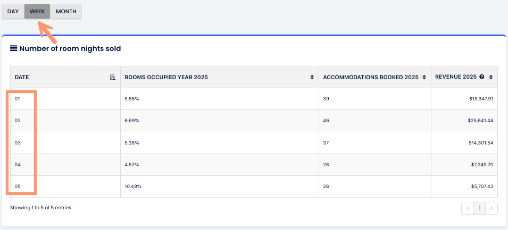Go to previous page of entries
Viewport: 508px width, 230px height.
tap(468, 208)
